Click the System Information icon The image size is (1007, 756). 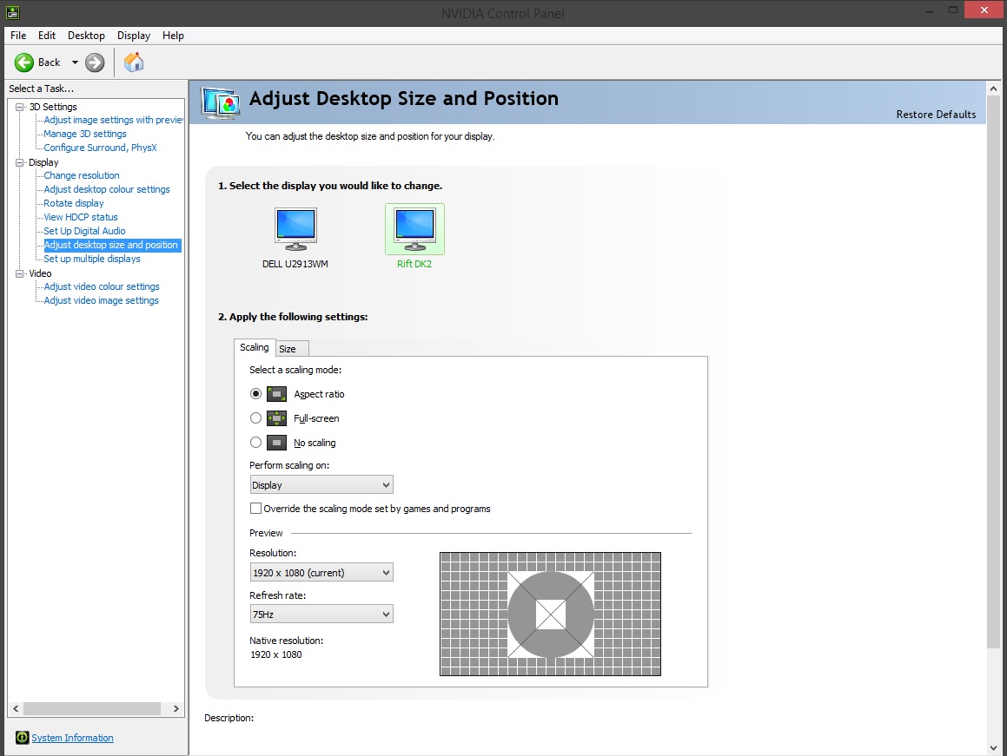[x=22, y=738]
